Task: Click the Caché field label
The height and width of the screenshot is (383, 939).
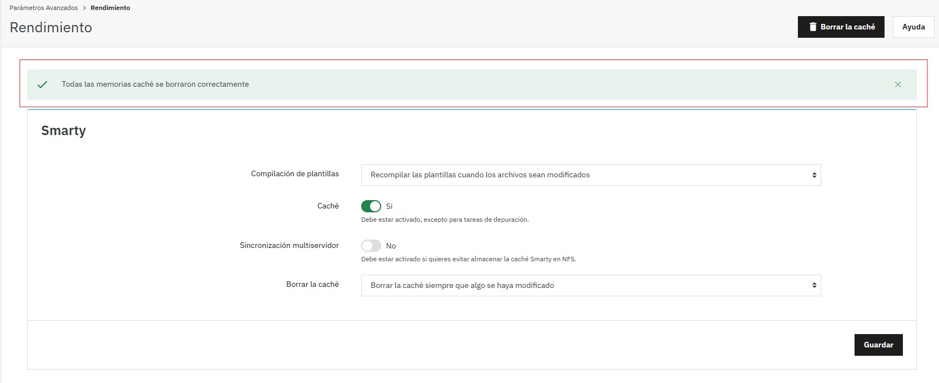Action: 328,206
